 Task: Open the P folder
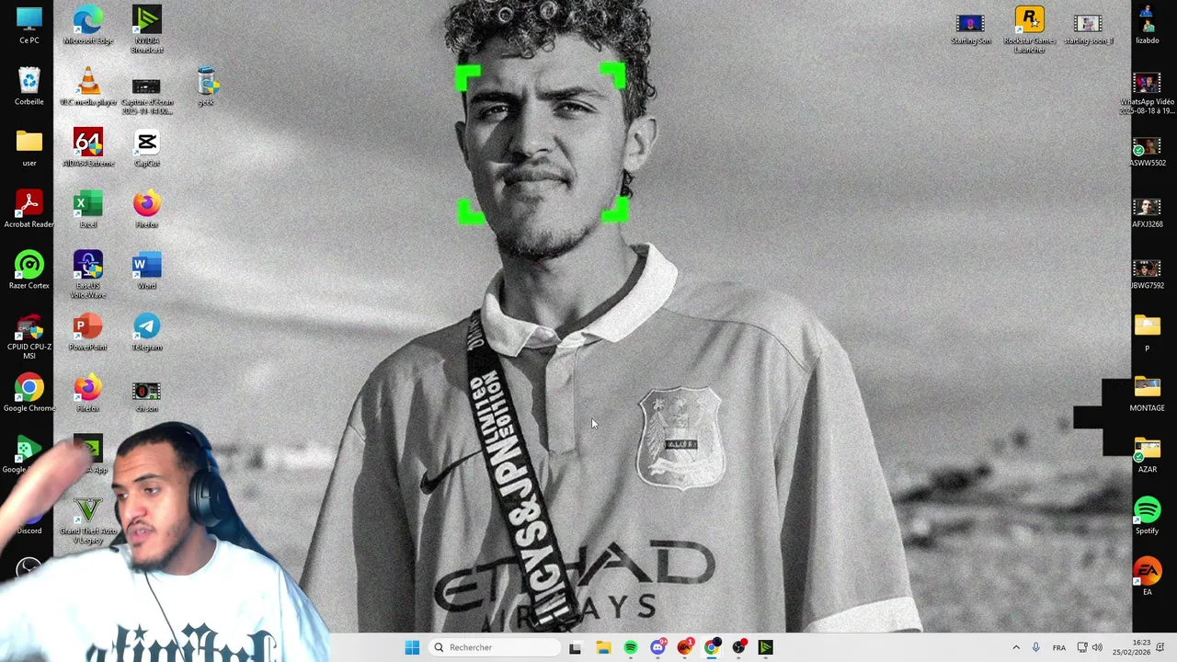coord(1148,332)
